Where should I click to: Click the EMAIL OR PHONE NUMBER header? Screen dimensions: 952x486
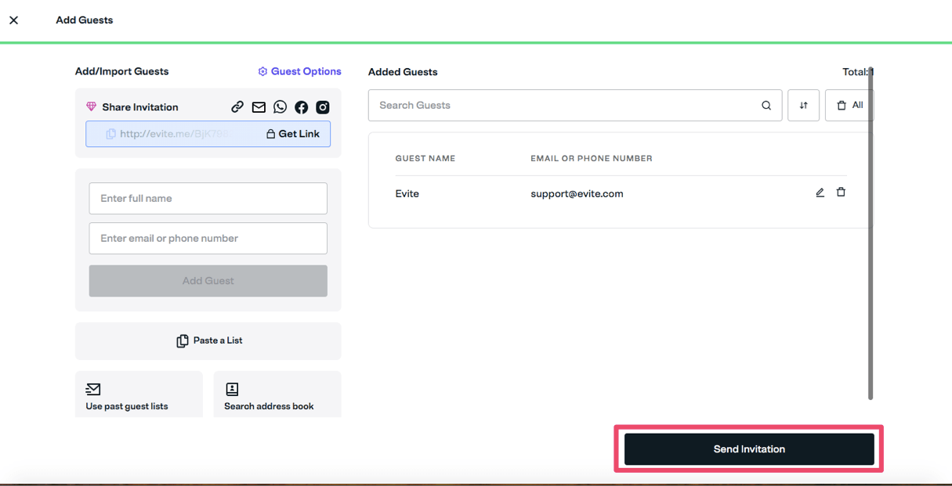(592, 158)
